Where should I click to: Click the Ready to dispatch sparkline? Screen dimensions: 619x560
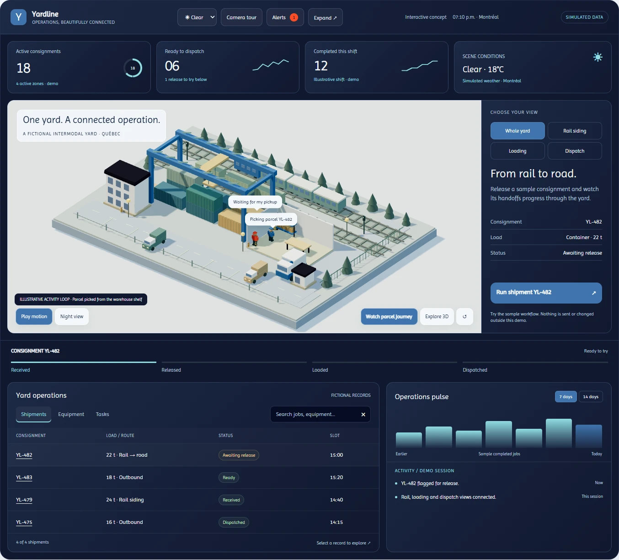point(271,65)
